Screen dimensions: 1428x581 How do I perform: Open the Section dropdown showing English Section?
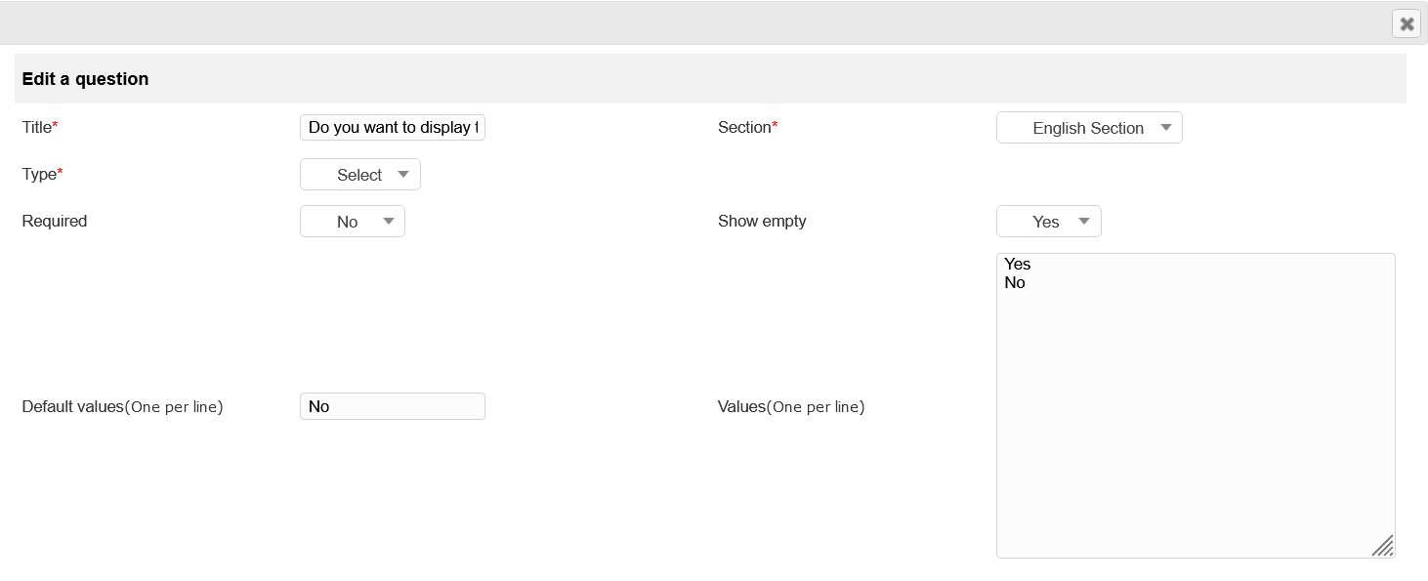click(1088, 127)
